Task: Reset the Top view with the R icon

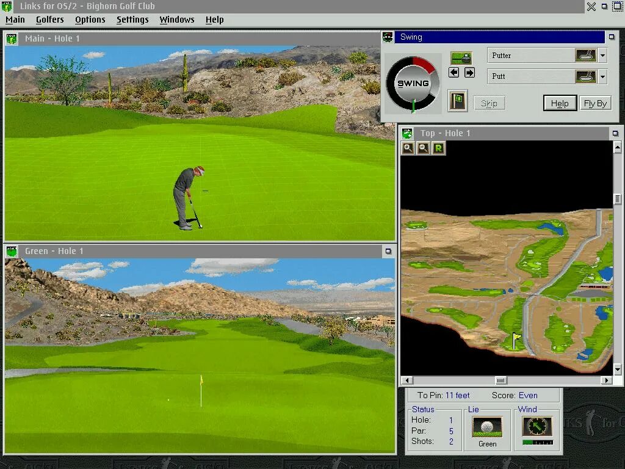Action: [x=438, y=148]
